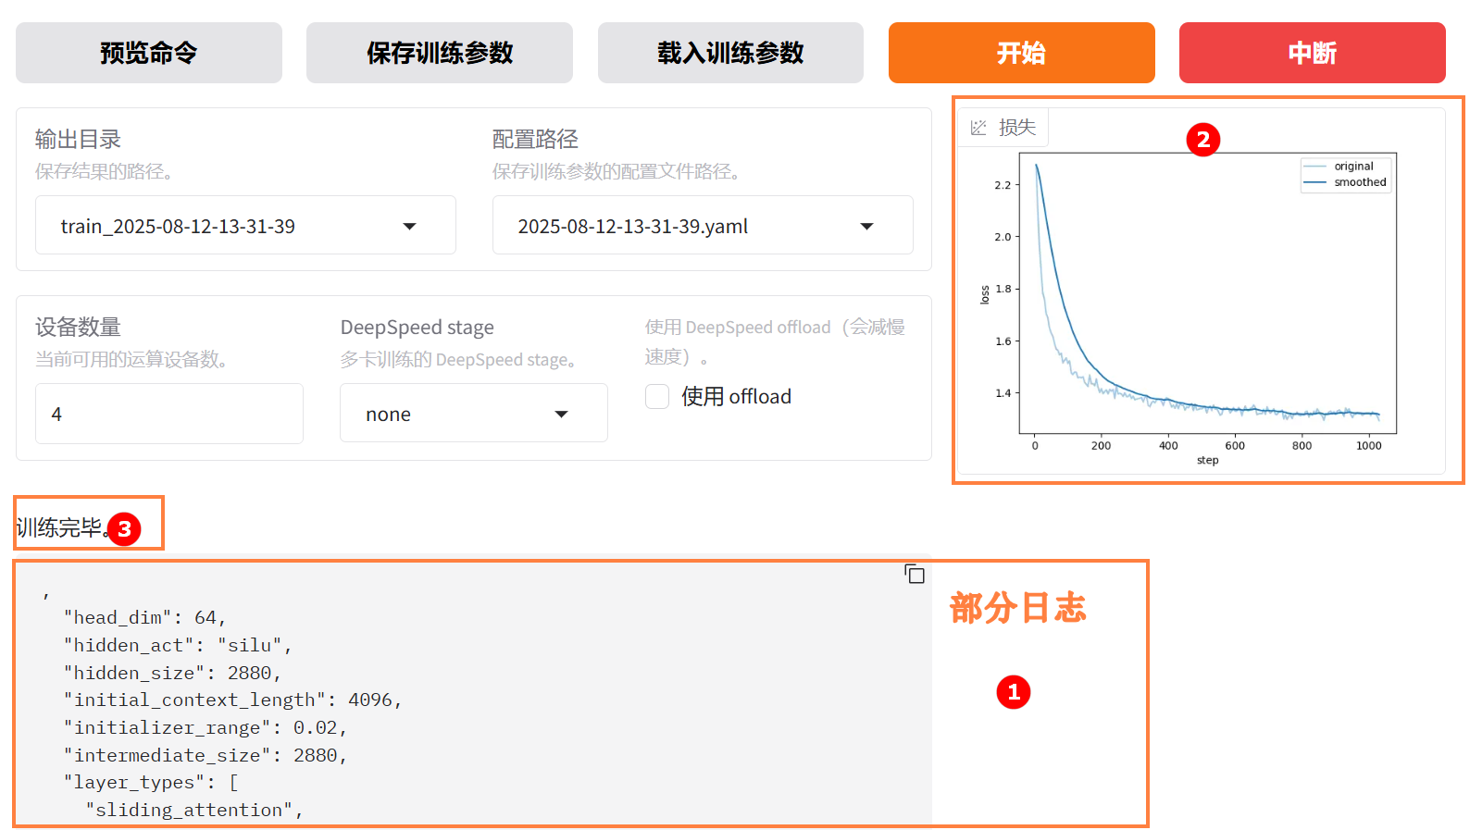Click the smoothed entry in the plot legend
This screenshot has height=830, width=1470.
pyautogui.click(x=1359, y=182)
